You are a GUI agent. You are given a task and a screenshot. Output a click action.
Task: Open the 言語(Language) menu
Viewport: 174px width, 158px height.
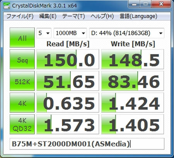click(x=138, y=16)
